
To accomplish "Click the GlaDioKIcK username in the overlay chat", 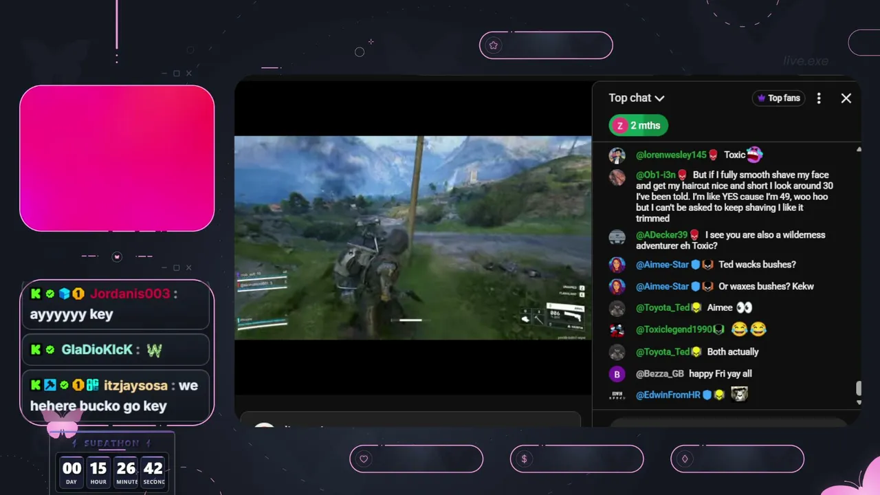I will (x=97, y=349).
